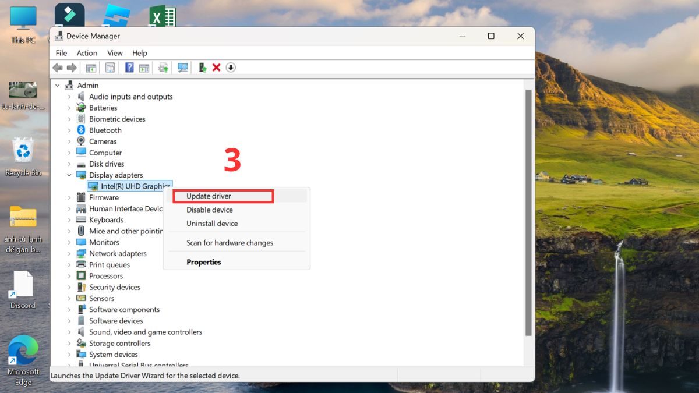
Task: Open the File menu
Action: tap(61, 53)
